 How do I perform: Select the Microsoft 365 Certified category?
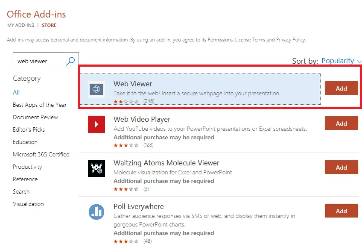coord(41,154)
